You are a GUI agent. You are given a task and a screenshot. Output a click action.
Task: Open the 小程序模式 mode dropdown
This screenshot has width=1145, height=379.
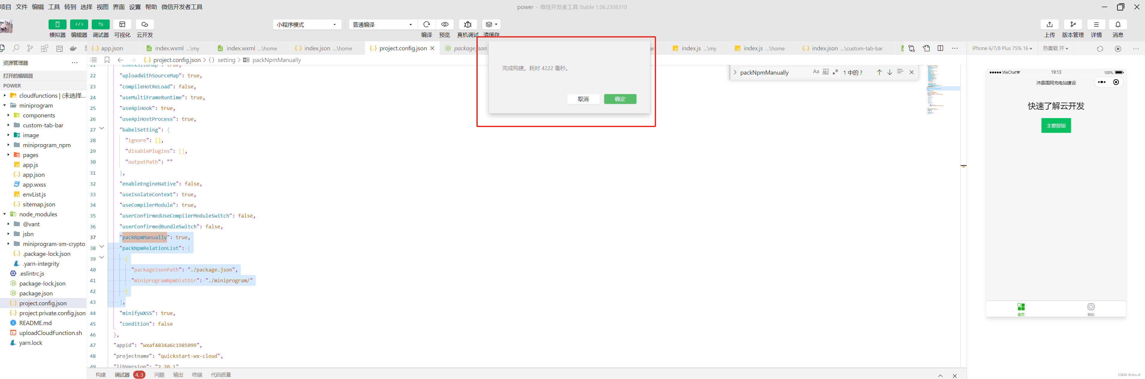click(307, 25)
